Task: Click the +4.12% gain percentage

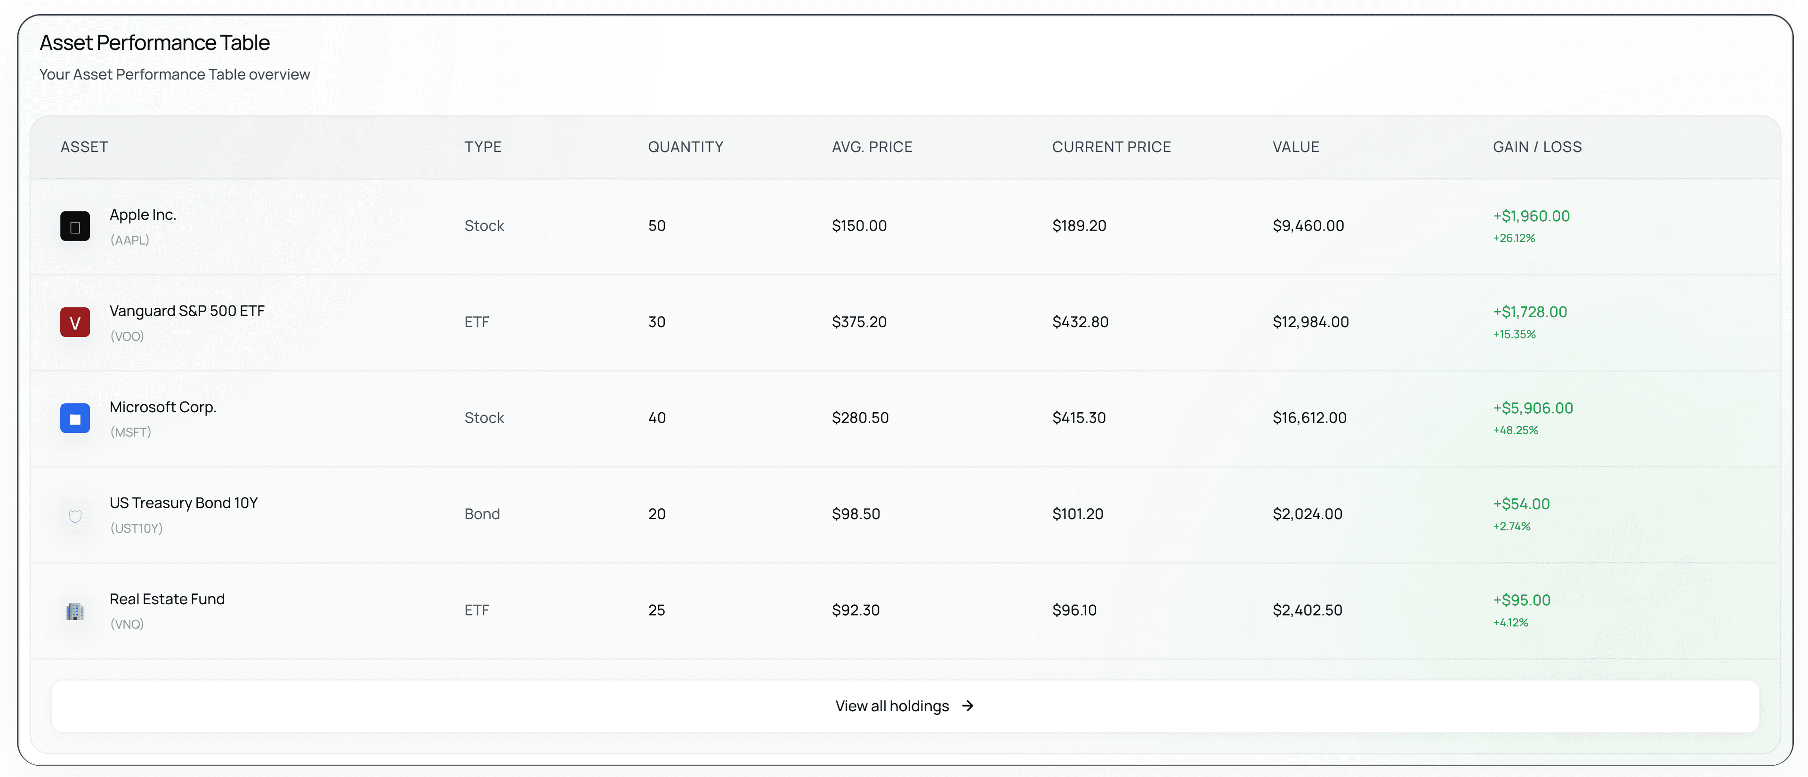Action: 1510,623
